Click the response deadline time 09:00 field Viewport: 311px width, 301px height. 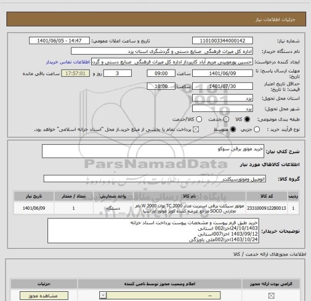pyautogui.click(x=161, y=73)
